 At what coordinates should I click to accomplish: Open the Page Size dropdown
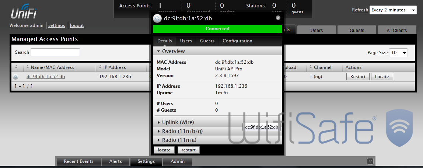pos(398,53)
